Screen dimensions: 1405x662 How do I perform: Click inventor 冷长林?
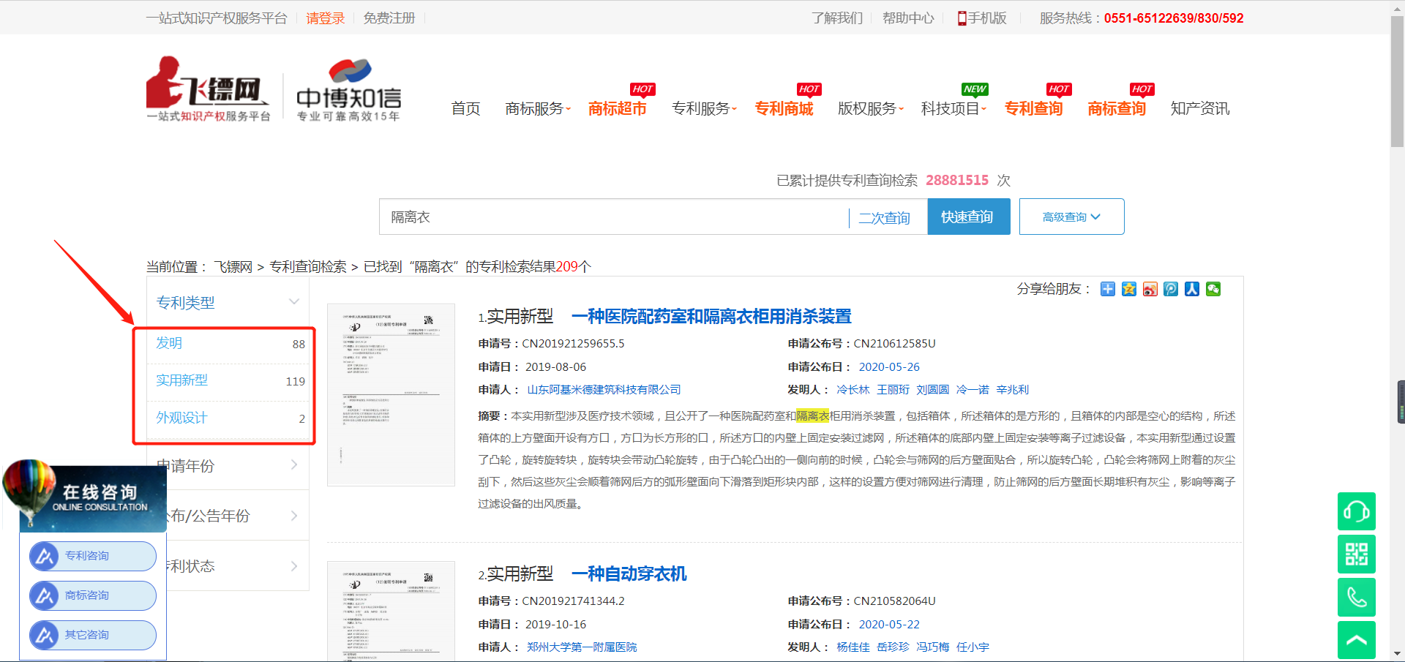(853, 390)
